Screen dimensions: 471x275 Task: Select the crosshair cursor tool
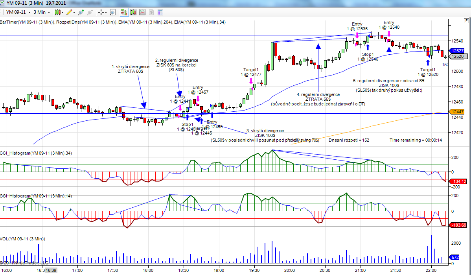coord(101,12)
